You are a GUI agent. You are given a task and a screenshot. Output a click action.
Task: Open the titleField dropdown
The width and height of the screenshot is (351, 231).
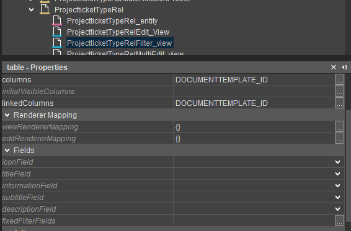(x=338, y=174)
